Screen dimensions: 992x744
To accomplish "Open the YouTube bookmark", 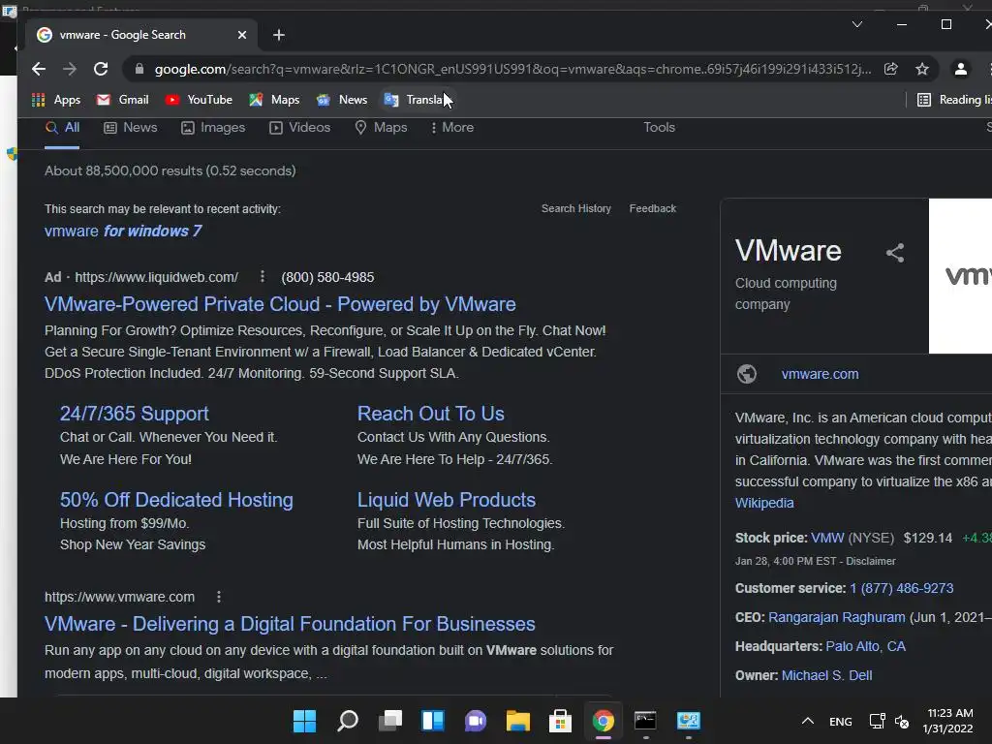I will (199, 100).
